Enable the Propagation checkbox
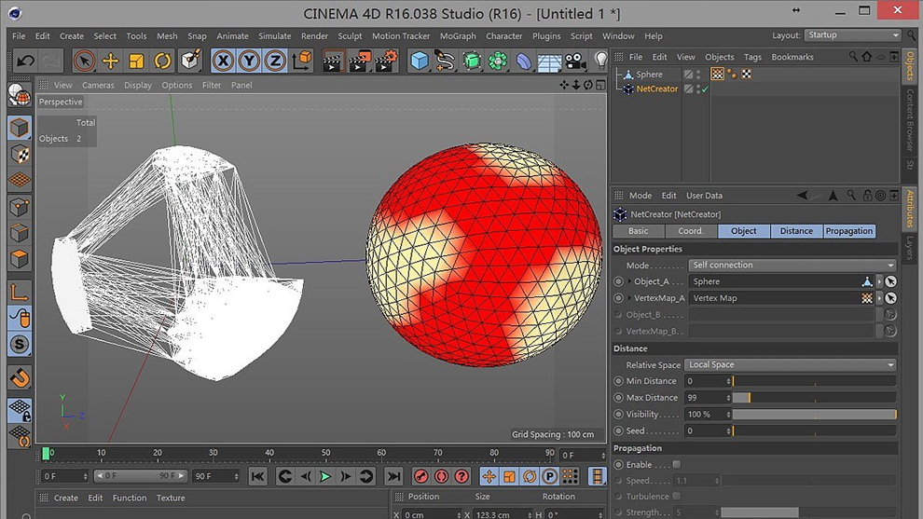Image resolution: width=923 pixels, height=519 pixels. pyautogui.click(x=677, y=464)
